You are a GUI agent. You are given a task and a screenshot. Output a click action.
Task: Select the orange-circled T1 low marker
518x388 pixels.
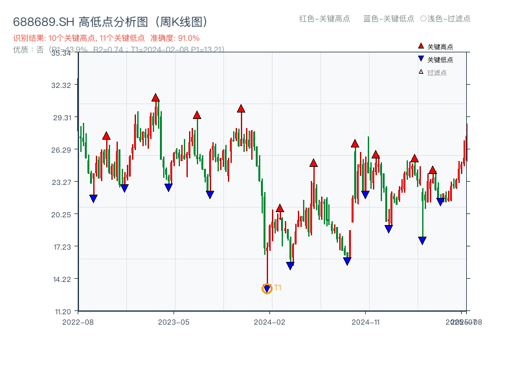pyautogui.click(x=267, y=288)
